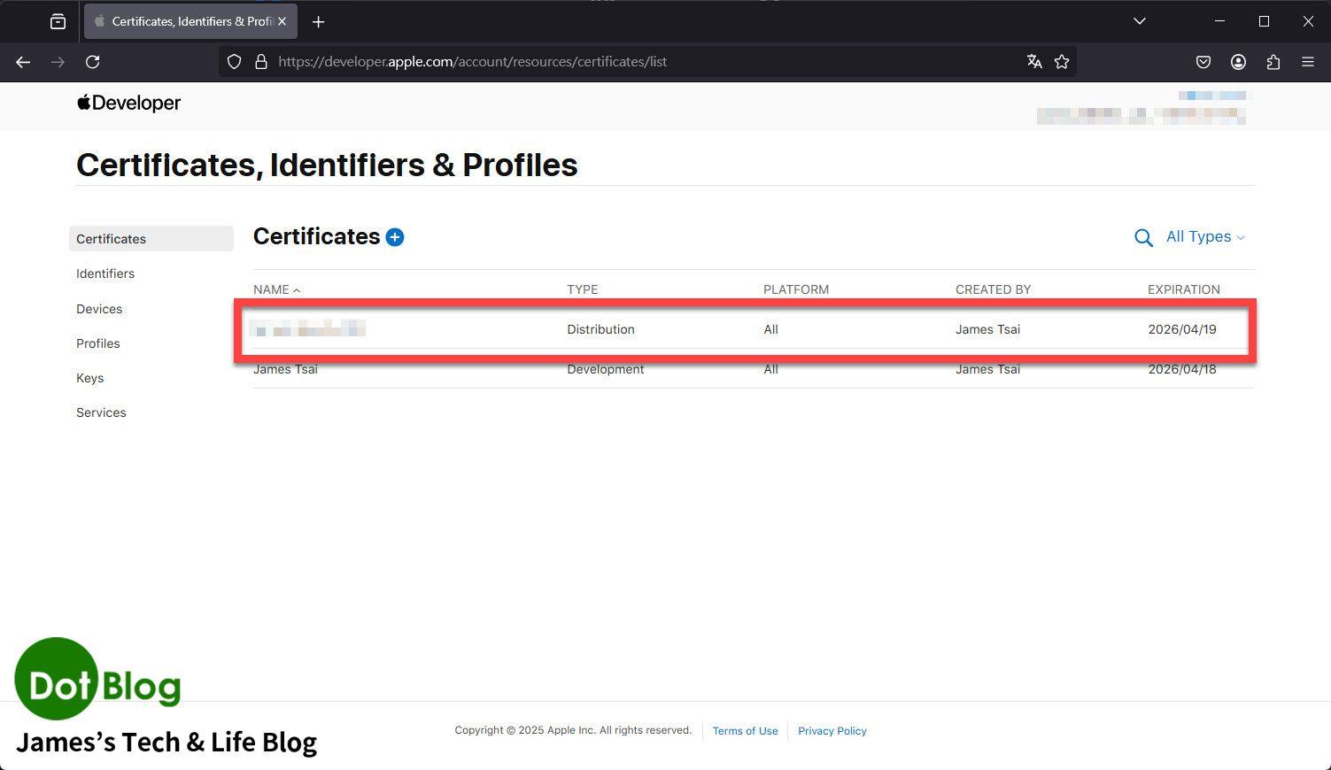
Task: Click the blue add certificate plus icon
Action: 395,237
